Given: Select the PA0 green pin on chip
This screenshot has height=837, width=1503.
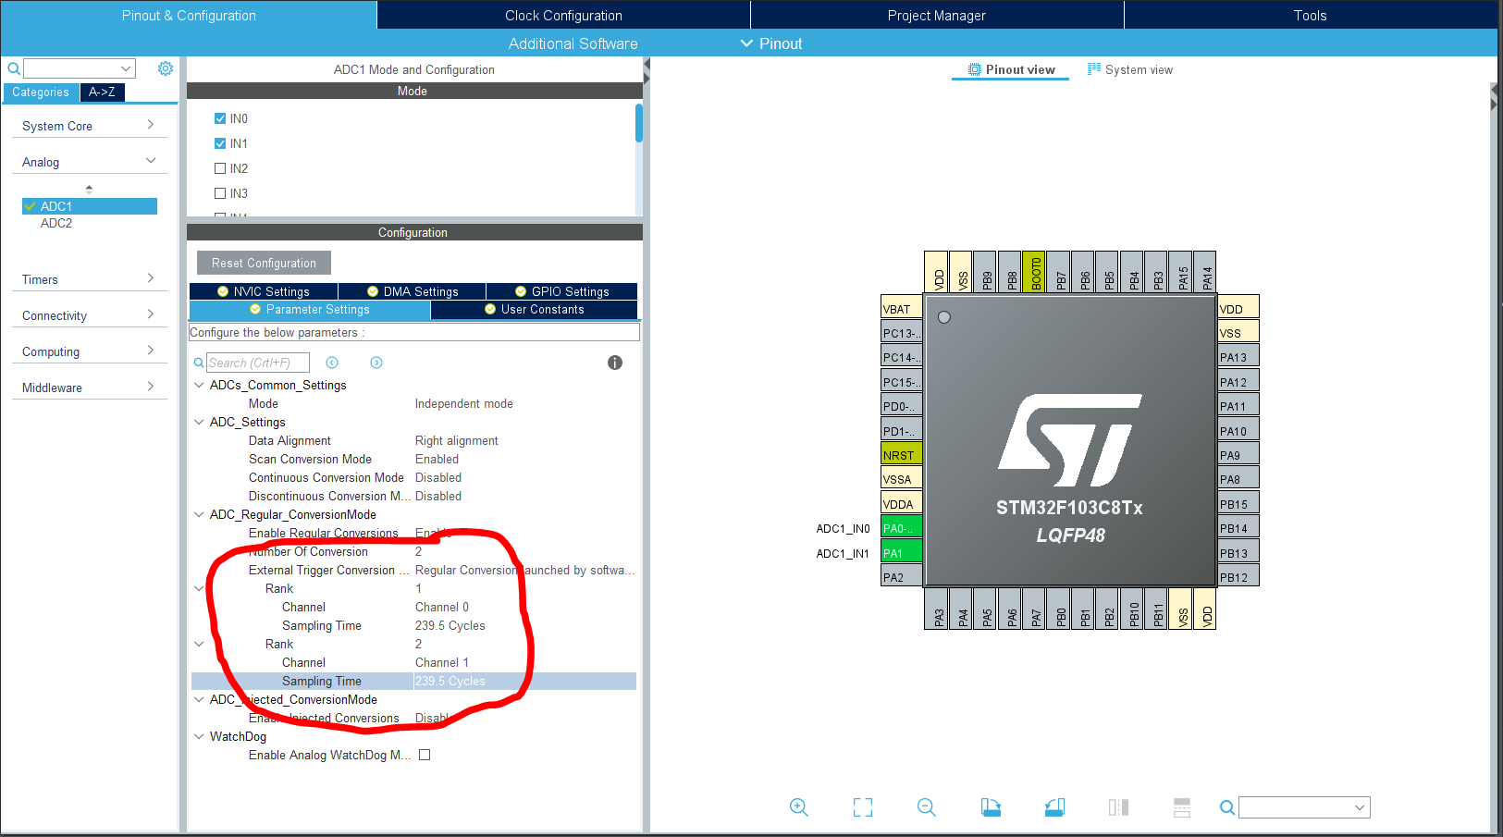Looking at the screenshot, I should (901, 528).
